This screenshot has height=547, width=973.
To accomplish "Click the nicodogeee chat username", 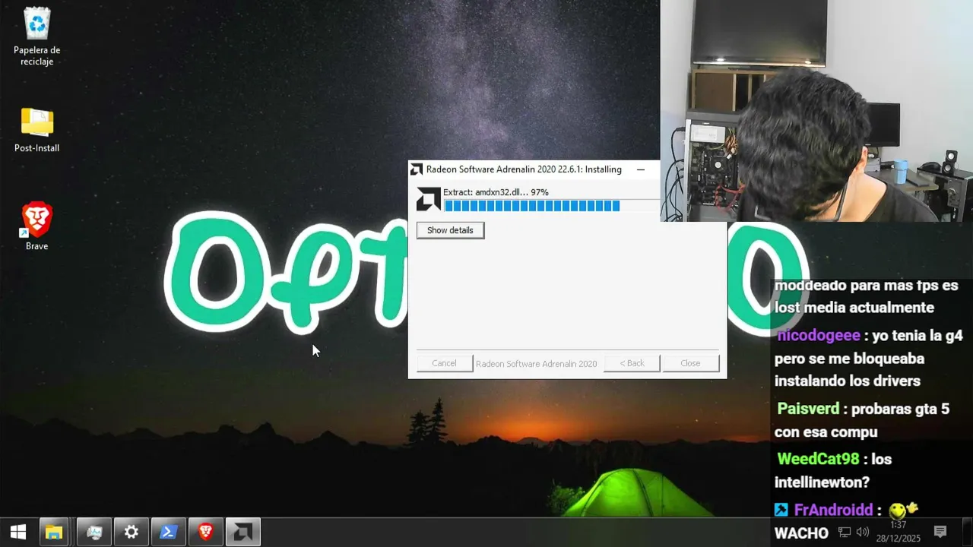I will tap(819, 335).
